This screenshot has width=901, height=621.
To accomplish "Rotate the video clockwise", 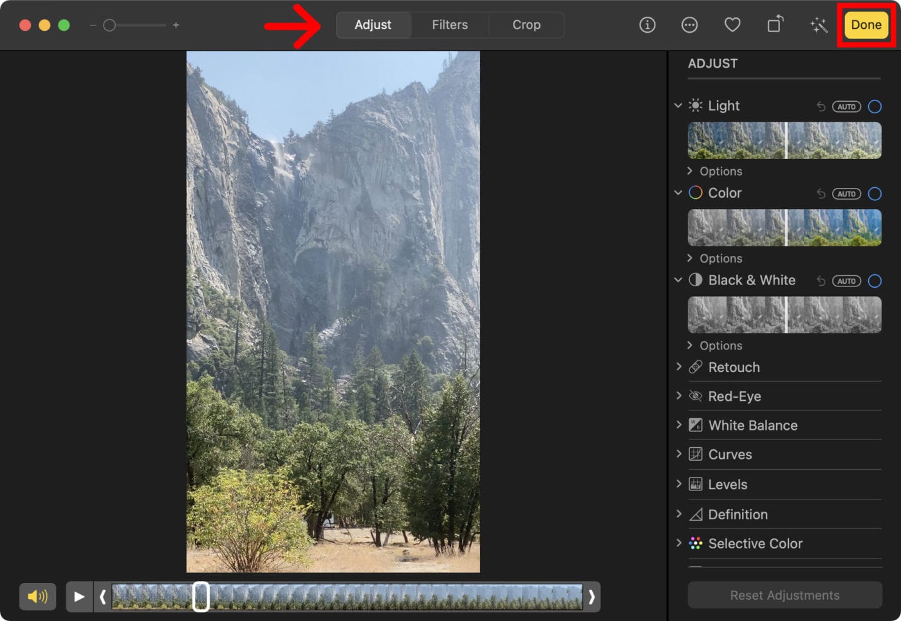I will [775, 24].
